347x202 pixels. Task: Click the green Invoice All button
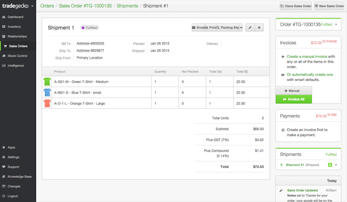pos(294,100)
